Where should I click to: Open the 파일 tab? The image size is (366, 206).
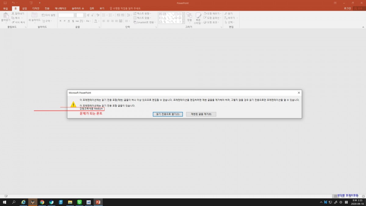tap(5, 9)
